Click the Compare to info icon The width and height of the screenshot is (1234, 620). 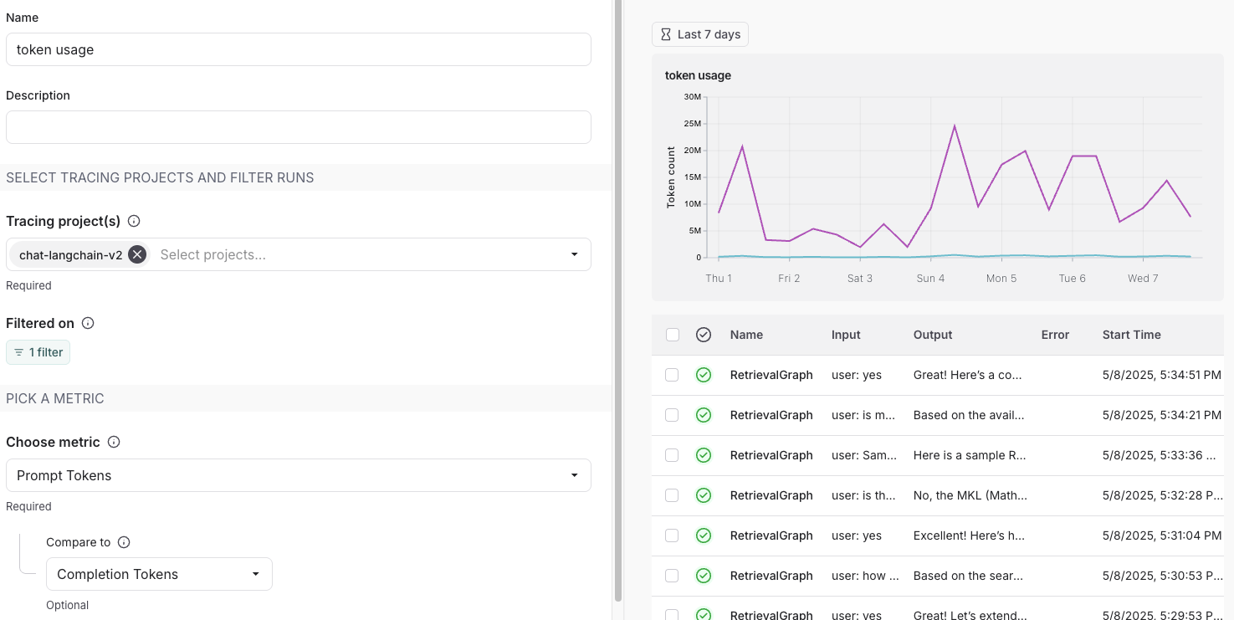point(124,542)
